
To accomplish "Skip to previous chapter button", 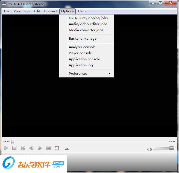I will point(23,148).
